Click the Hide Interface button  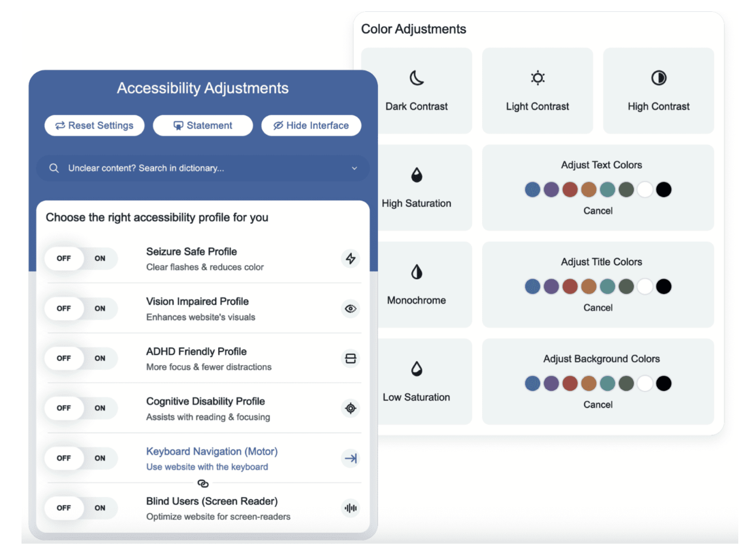[x=311, y=125]
